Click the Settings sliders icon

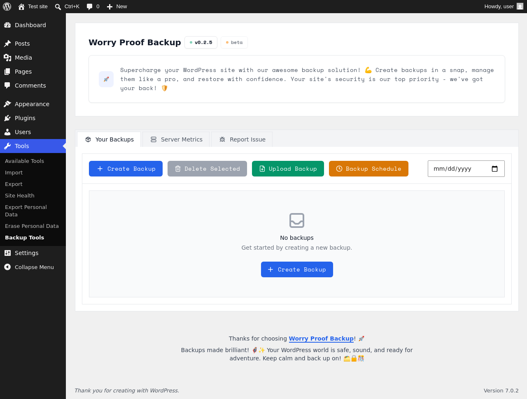click(x=7, y=253)
